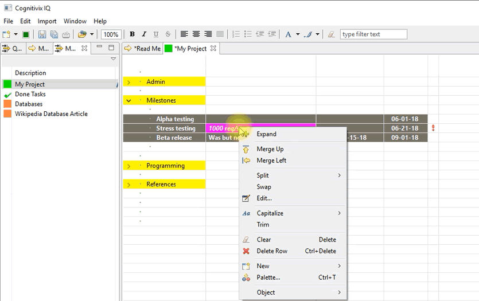
Task: Switch to the arrow-icon M... view tab
Action: pos(38,48)
